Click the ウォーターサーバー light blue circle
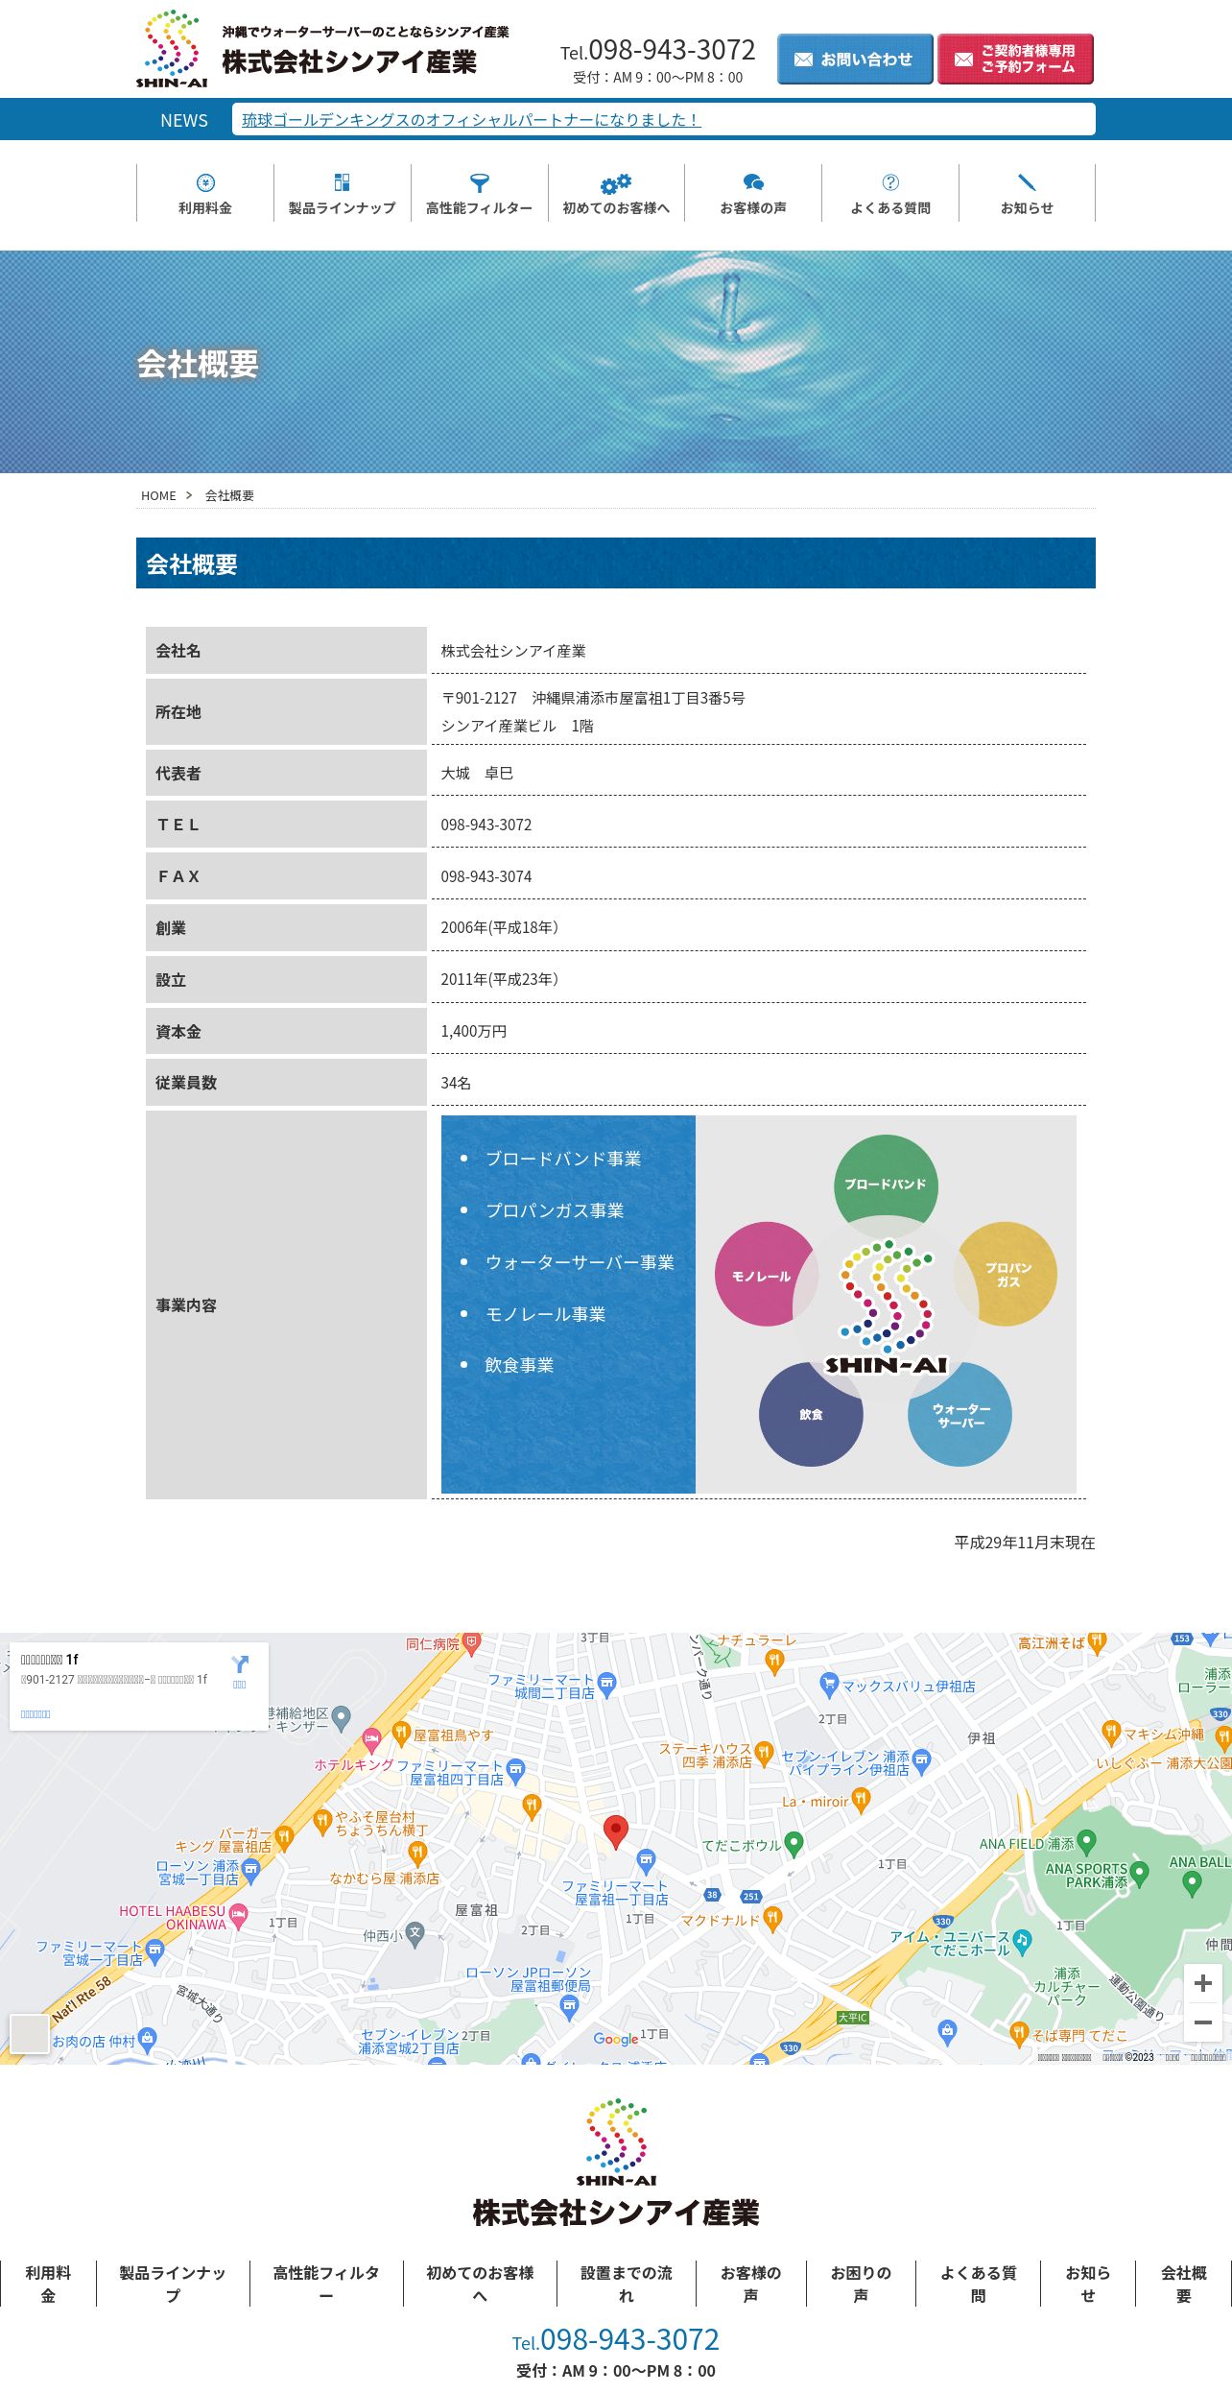1232x2393 pixels. pos(960,1414)
